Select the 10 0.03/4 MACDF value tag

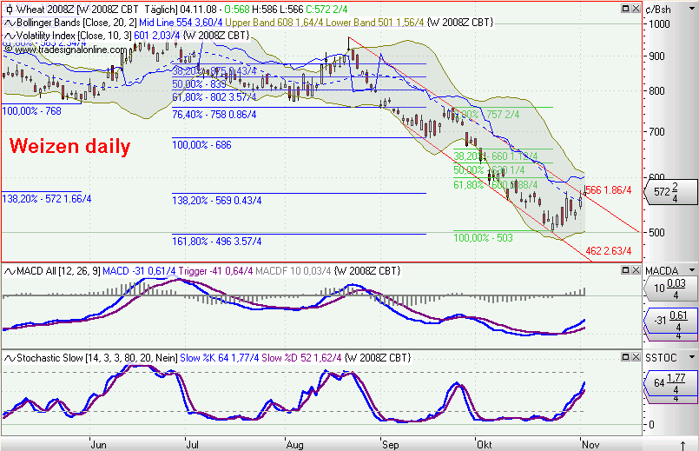click(671, 289)
